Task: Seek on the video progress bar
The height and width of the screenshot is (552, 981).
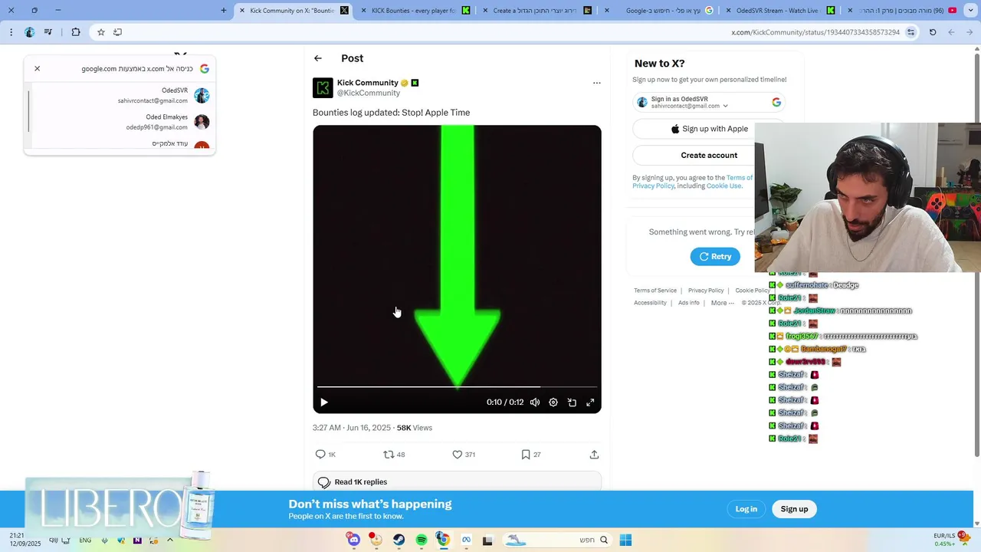Action: [x=457, y=387]
